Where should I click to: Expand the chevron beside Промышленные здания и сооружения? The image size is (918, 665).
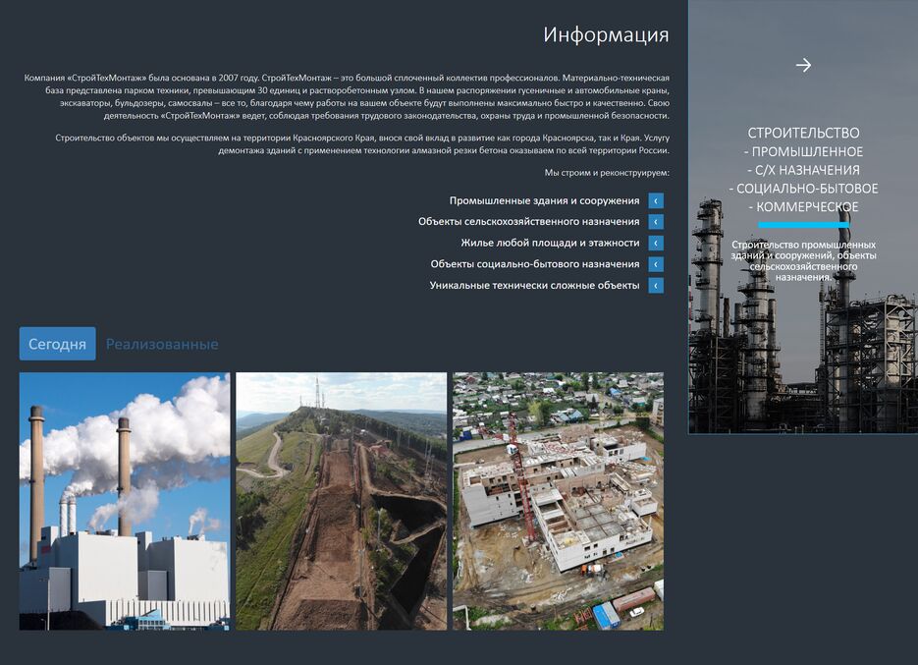(656, 200)
